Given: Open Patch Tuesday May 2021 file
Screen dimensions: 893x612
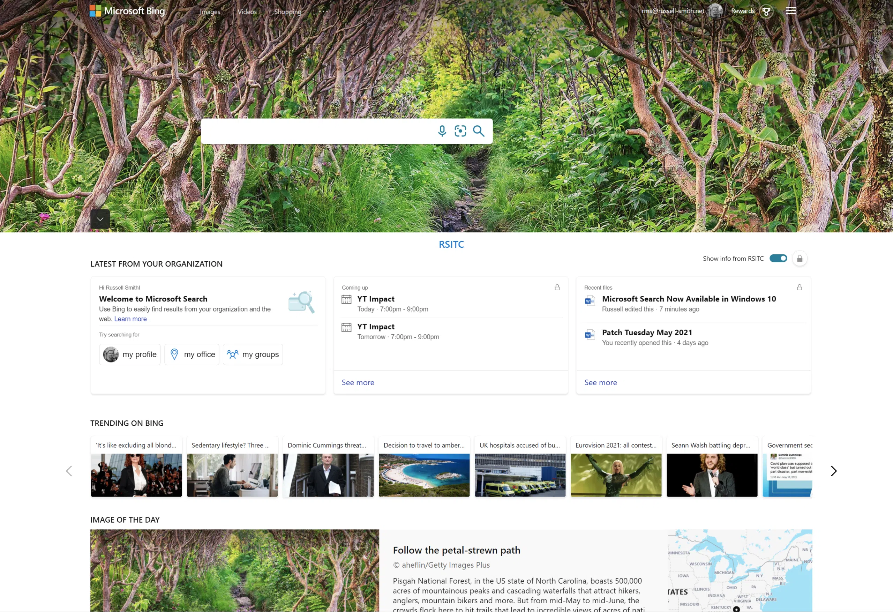Looking at the screenshot, I should (647, 333).
